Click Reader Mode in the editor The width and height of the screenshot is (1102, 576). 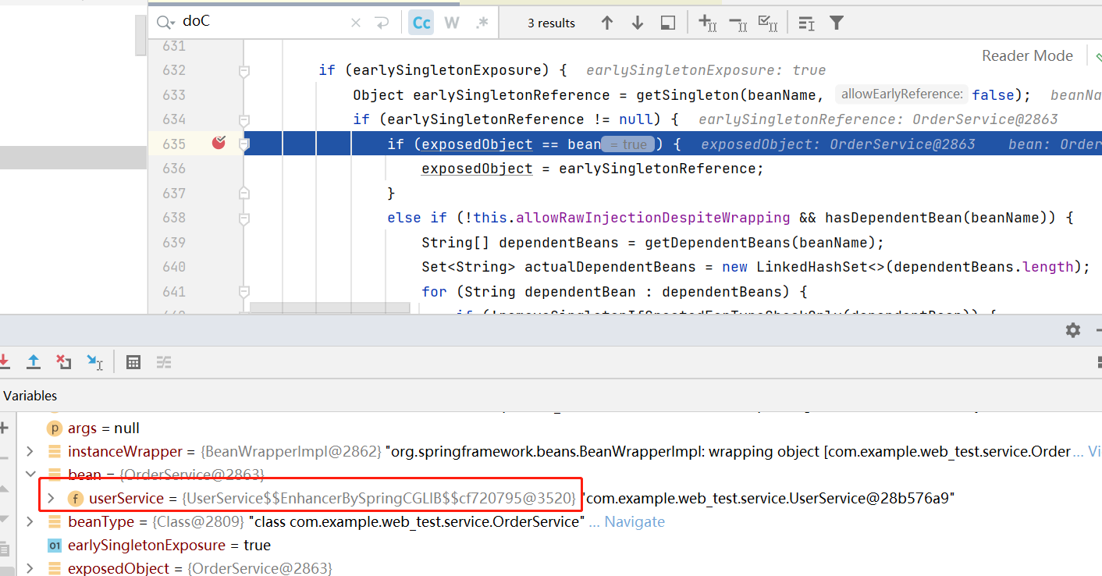pos(1027,55)
